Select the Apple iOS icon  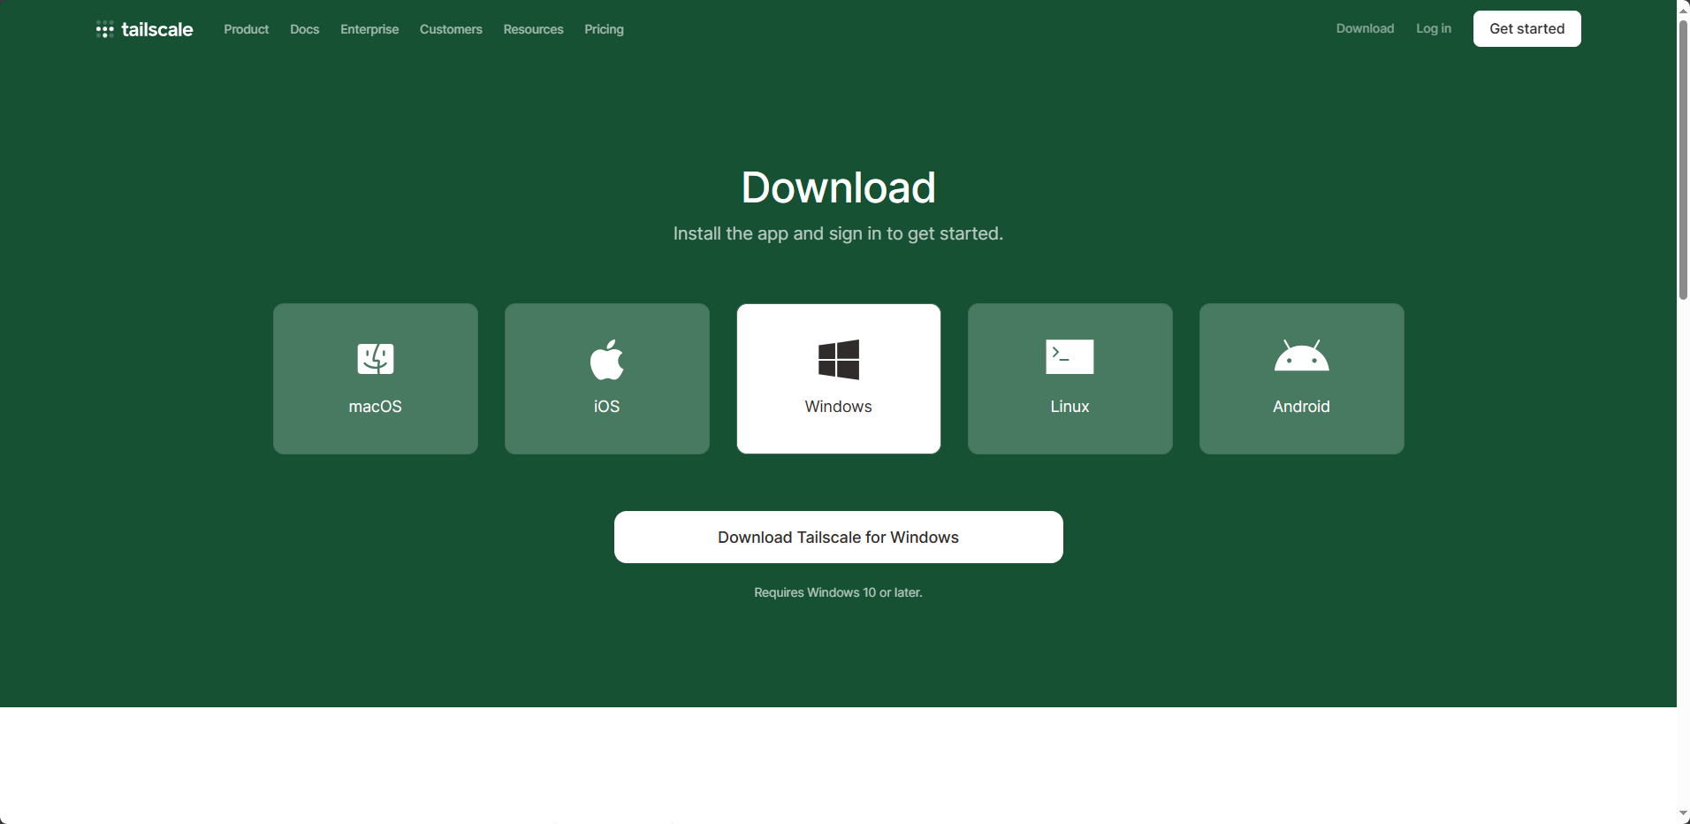606,360
